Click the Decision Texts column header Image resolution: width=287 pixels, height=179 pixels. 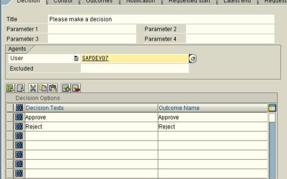[x=91, y=108]
